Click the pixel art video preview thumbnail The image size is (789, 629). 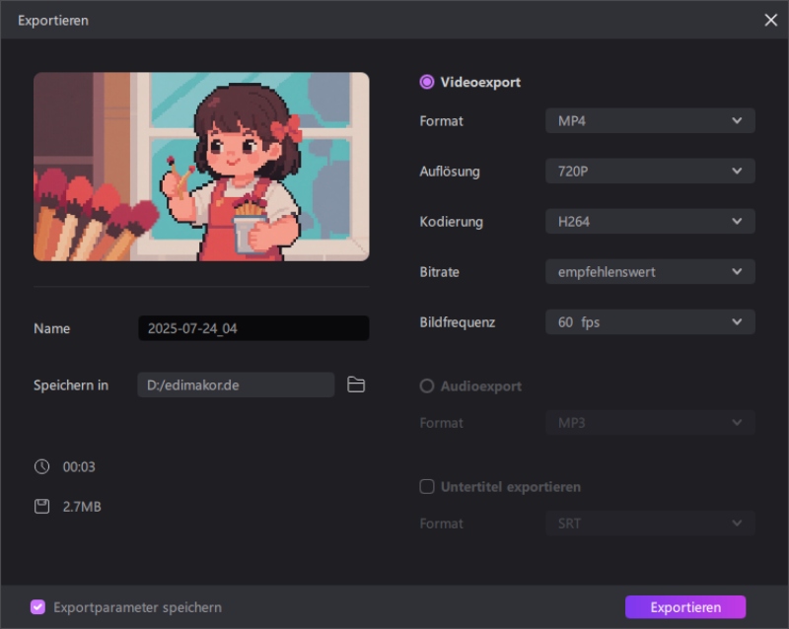point(201,167)
